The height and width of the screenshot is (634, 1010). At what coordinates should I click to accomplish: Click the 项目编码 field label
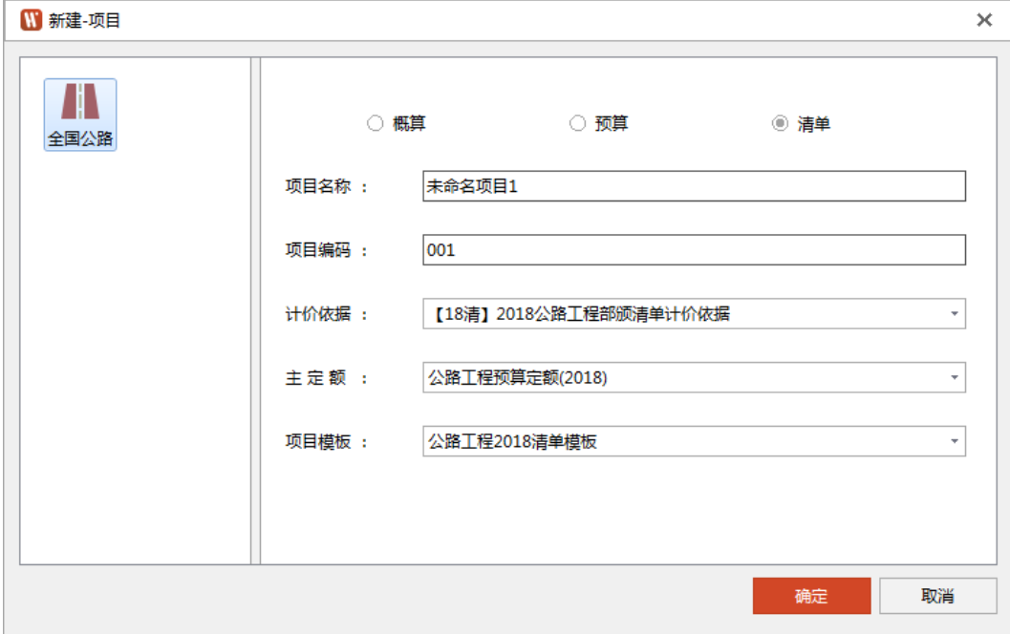[318, 250]
